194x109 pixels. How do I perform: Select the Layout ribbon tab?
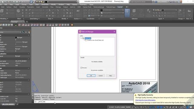pos(120,7)
